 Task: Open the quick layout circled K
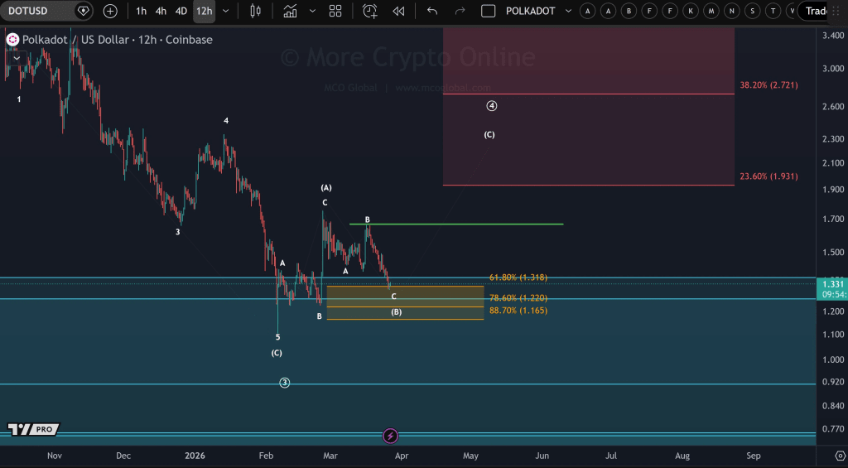(691, 11)
